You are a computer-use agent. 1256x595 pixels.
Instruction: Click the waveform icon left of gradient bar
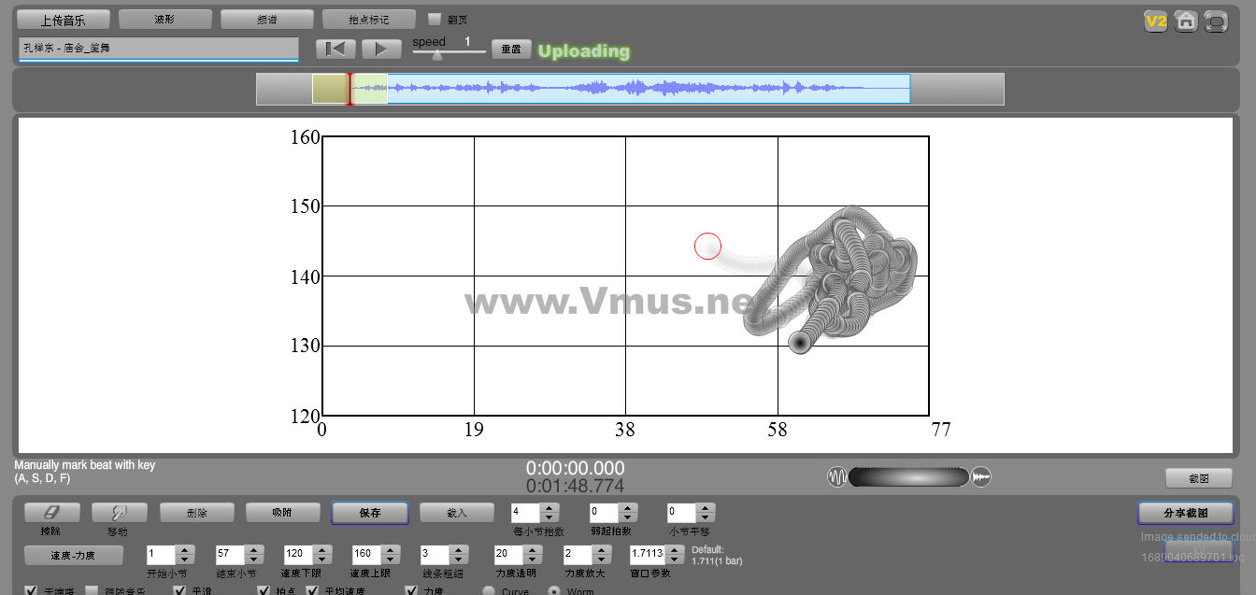click(836, 477)
